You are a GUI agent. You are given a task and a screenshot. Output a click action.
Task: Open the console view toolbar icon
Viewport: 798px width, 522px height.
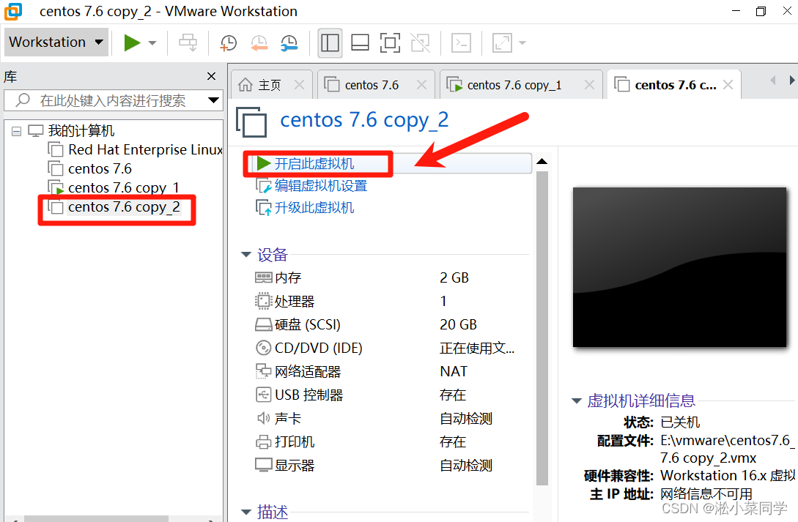461,42
